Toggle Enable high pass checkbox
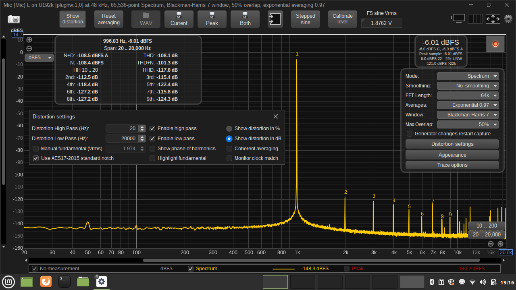Image resolution: width=516 pixels, height=290 pixels. click(x=152, y=128)
